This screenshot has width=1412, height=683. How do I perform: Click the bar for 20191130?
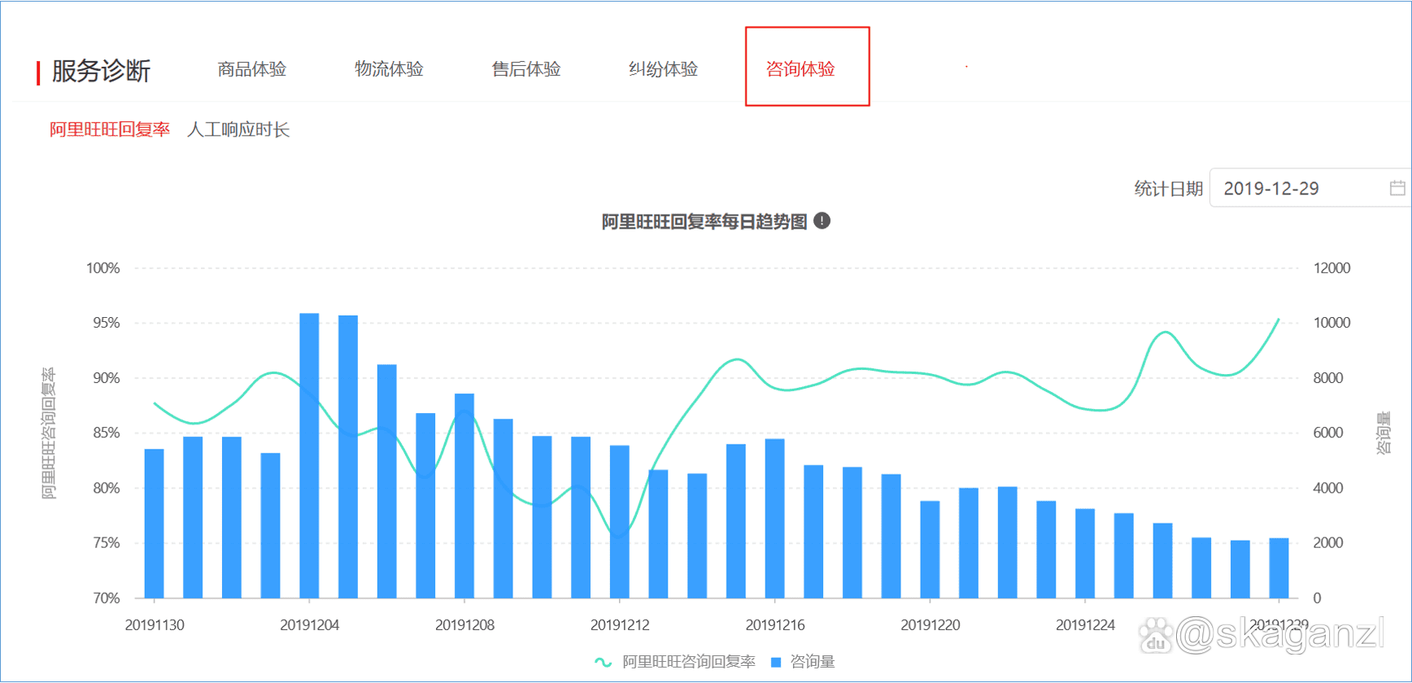coord(155,524)
